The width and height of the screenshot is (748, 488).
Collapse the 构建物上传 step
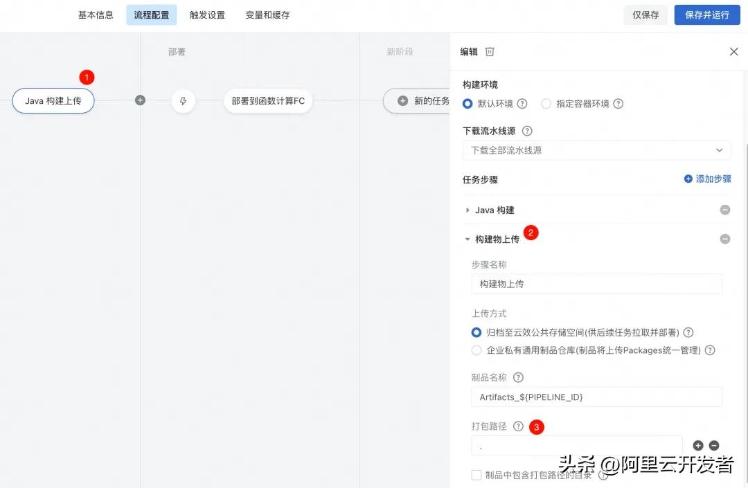[467, 239]
